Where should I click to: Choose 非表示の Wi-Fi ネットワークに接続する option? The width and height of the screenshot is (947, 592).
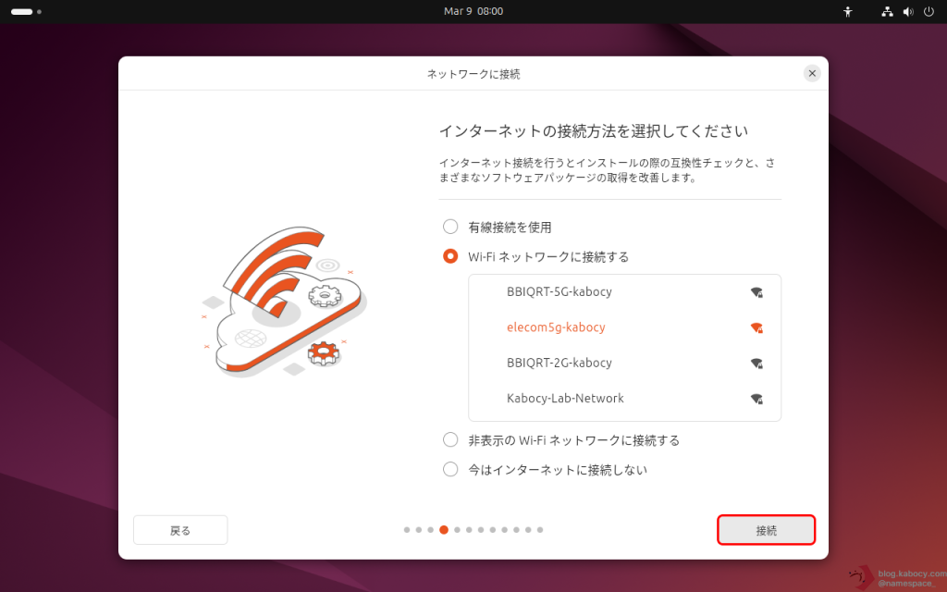click(450, 440)
